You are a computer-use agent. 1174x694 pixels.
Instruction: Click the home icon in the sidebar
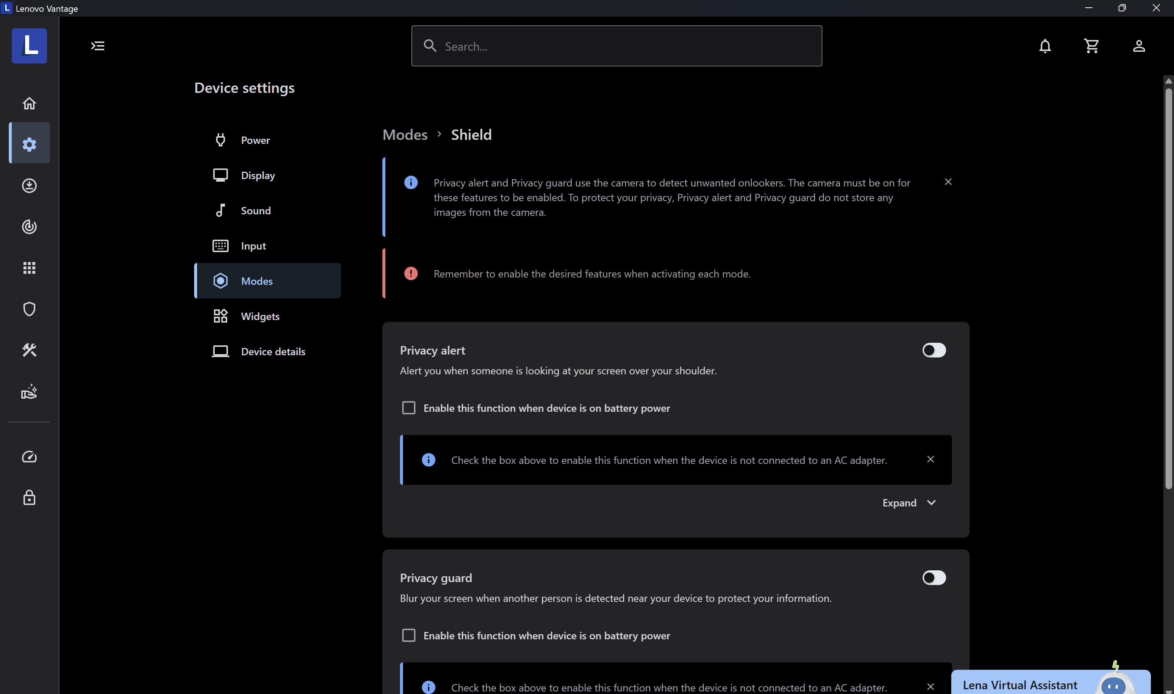coord(29,103)
